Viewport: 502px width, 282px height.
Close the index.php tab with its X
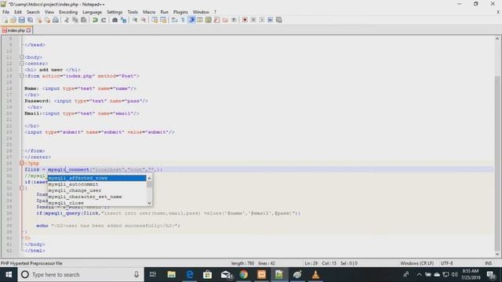(x=29, y=31)
